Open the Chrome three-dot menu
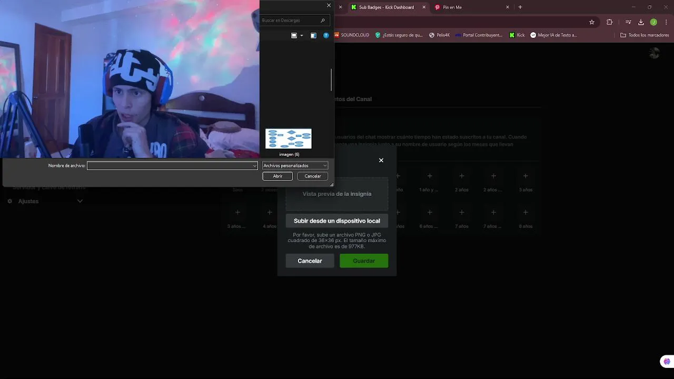Image resolution: width=674 pixels, height=379 pixels. tap(665, 22)
